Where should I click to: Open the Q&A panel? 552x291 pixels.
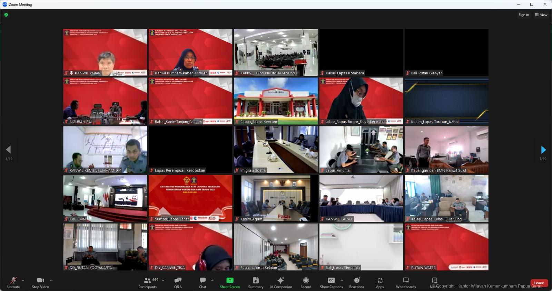(178, 282)
